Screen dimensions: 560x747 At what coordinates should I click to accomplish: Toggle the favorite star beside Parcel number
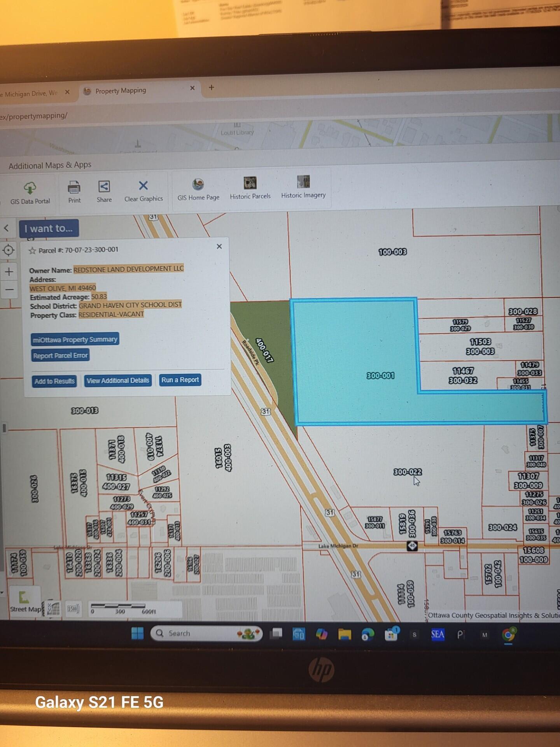click(x=32, y=251)
